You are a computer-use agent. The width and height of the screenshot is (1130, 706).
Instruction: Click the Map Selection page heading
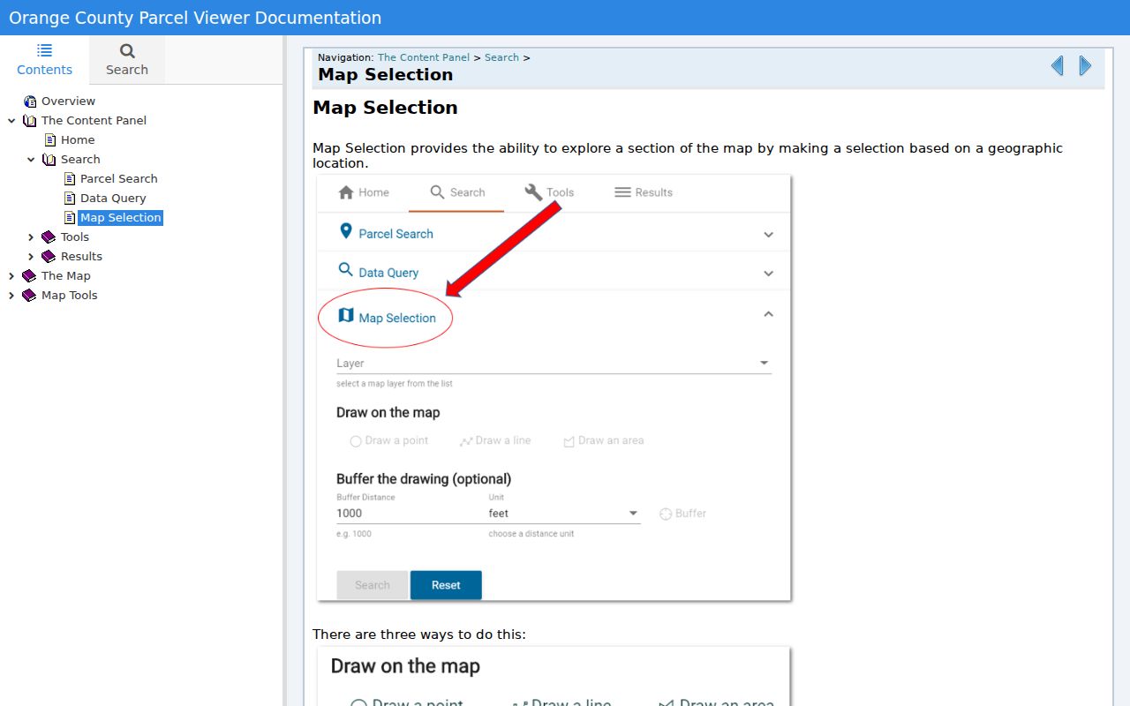tap(385, 108)
